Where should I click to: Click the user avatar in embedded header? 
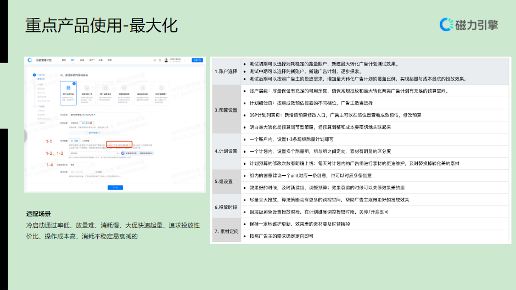[166, 60]
